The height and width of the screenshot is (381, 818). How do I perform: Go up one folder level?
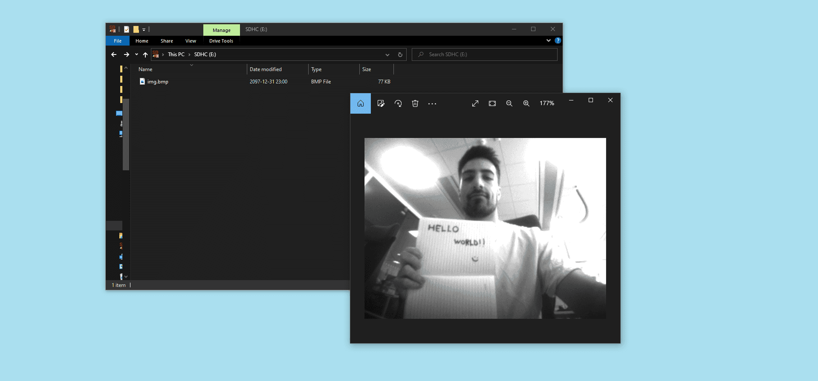145,54
